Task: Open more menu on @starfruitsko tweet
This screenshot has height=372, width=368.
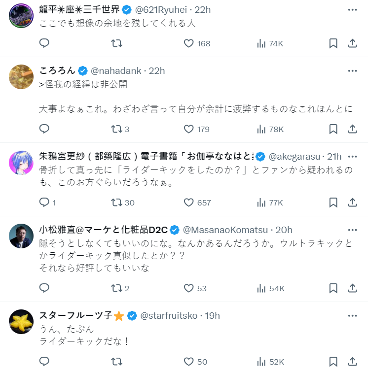Action: (352, 316)
